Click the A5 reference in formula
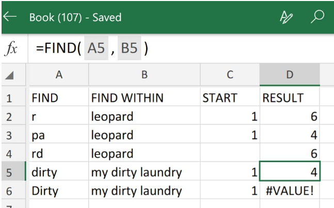Image resolution: width=334 pixels, height=208 pixels. (97, 48)
